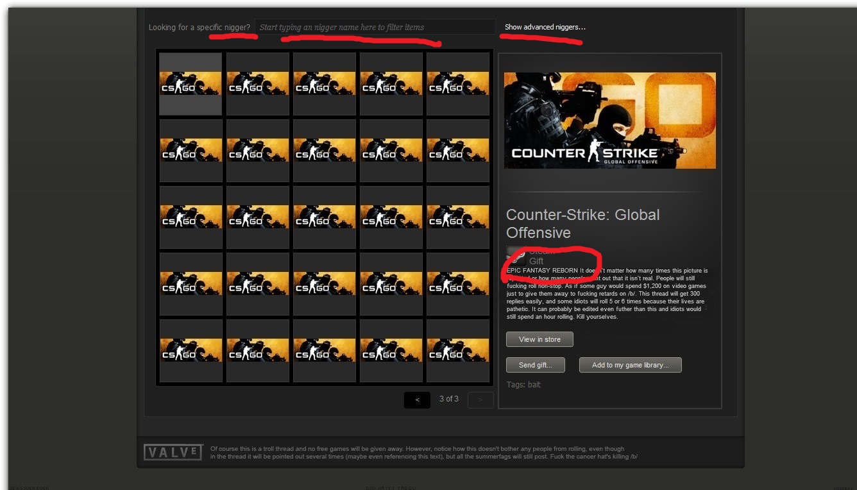Go to the next inventory page arrow

[480, 400]
